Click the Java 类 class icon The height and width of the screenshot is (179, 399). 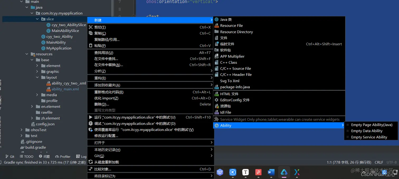tap(217, 20)
